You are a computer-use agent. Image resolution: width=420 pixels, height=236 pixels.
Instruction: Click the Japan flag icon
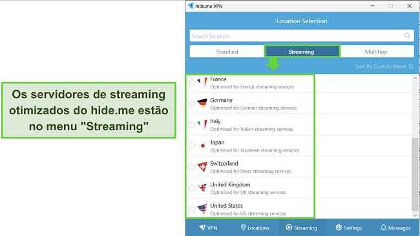pyautogui.click(x=202, y=145)
